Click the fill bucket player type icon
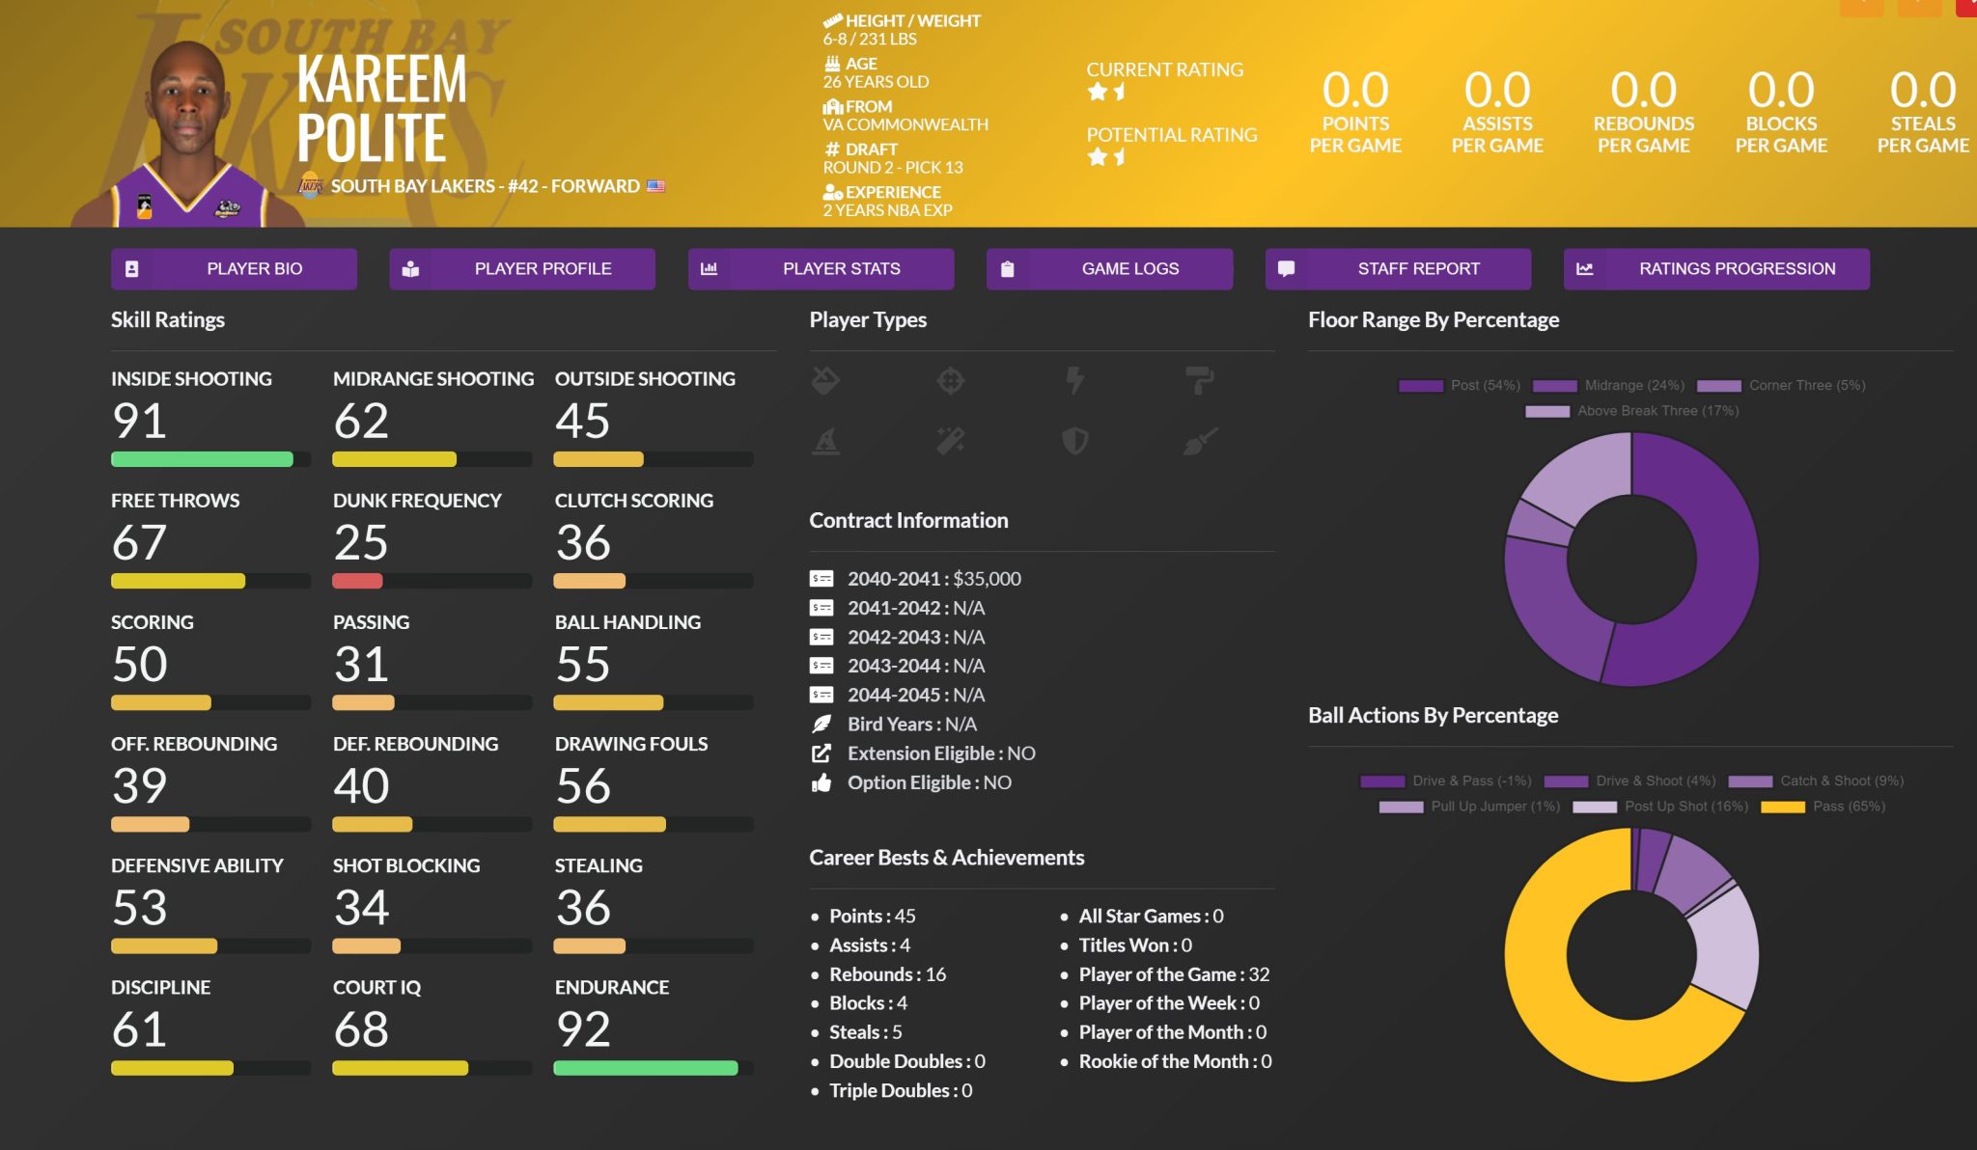The width and height of the screenshot is (1977, 1150). [x=825, y=381]
